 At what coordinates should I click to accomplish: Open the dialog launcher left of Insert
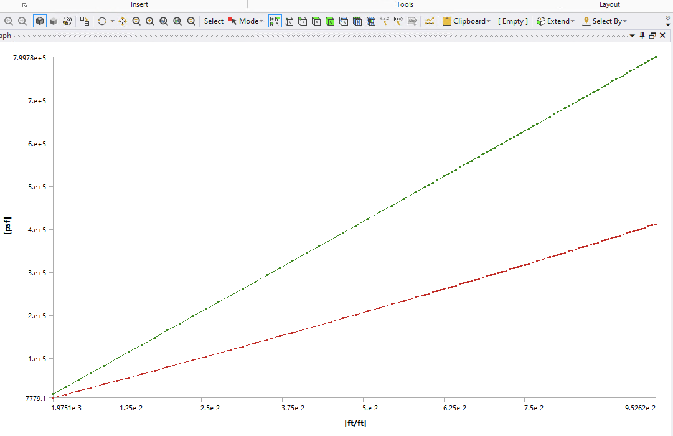(x=24, y=5)
